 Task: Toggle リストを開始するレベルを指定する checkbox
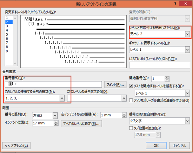coord(131,86)
